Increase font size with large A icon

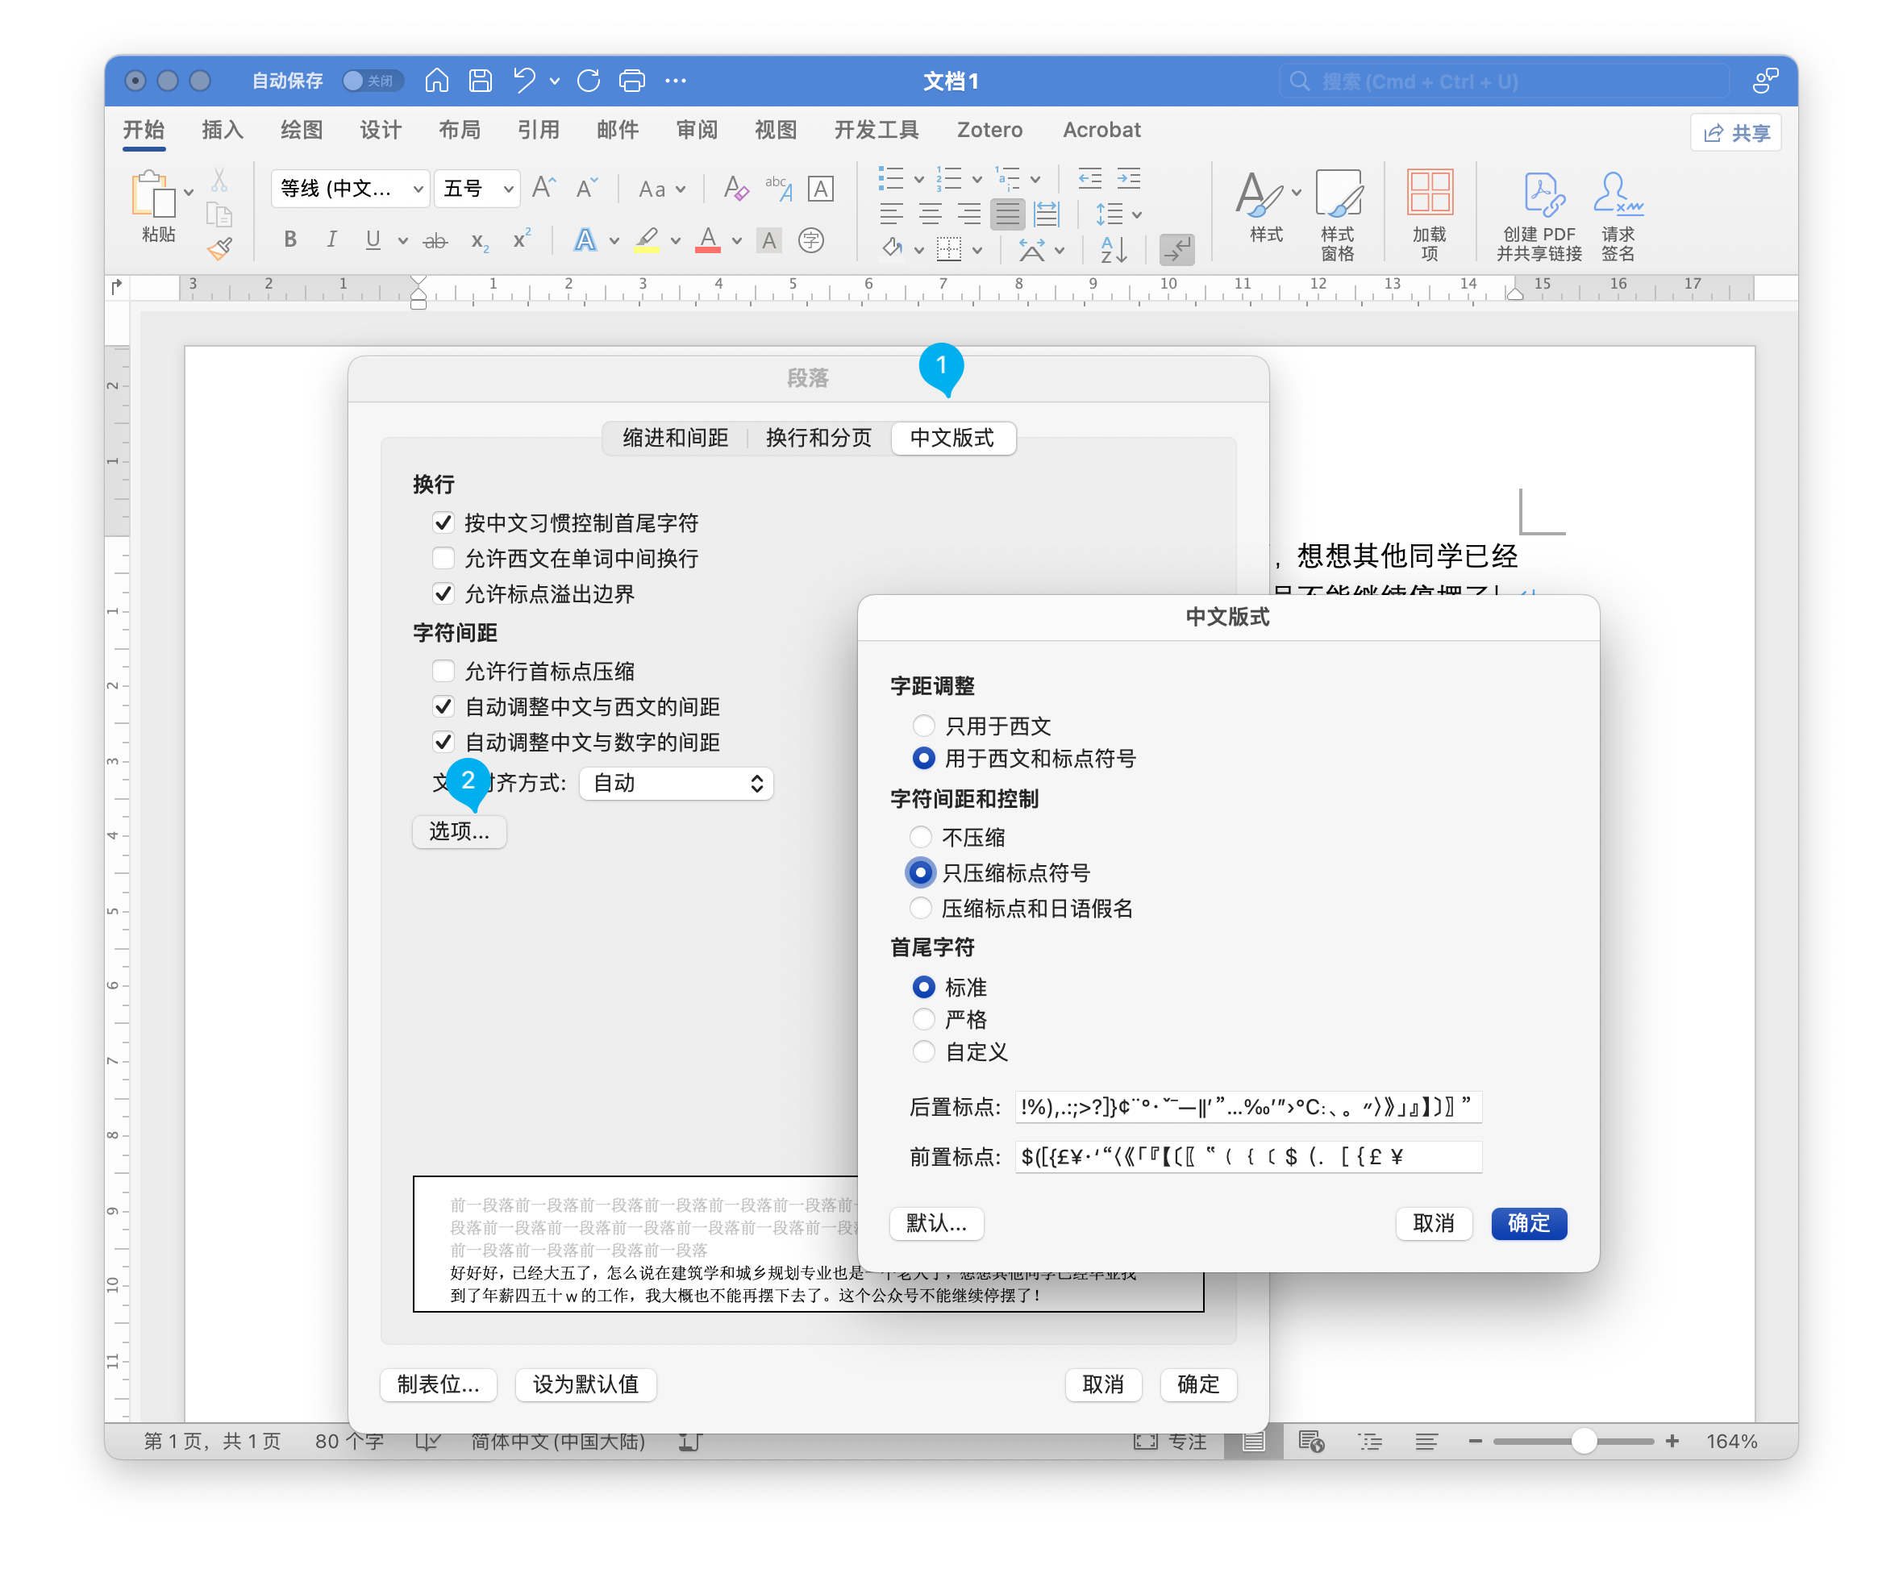click(543, 188)
